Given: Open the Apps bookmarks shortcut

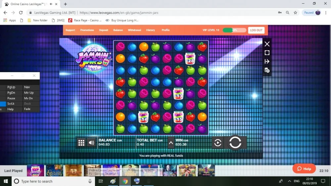Looking at the screenshot, I should click(10, 20).
